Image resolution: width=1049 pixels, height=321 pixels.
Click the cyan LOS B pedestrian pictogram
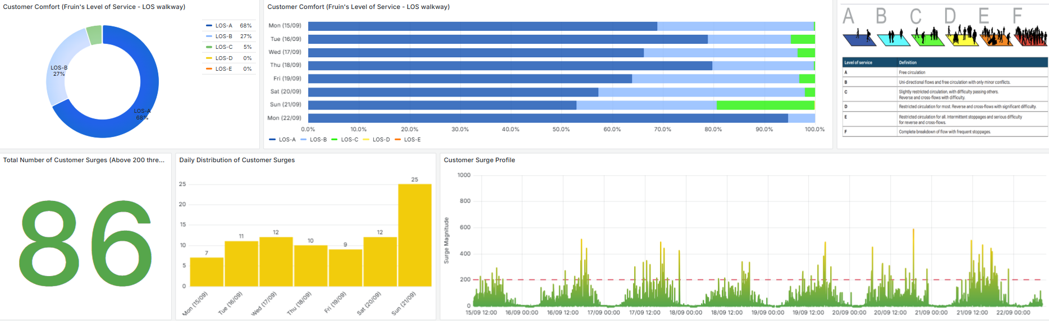(894, 38)
